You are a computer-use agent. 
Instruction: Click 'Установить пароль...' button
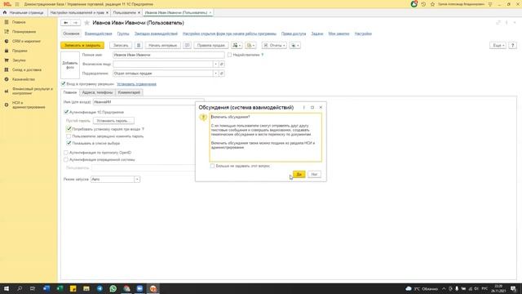(x=113, y=121)
